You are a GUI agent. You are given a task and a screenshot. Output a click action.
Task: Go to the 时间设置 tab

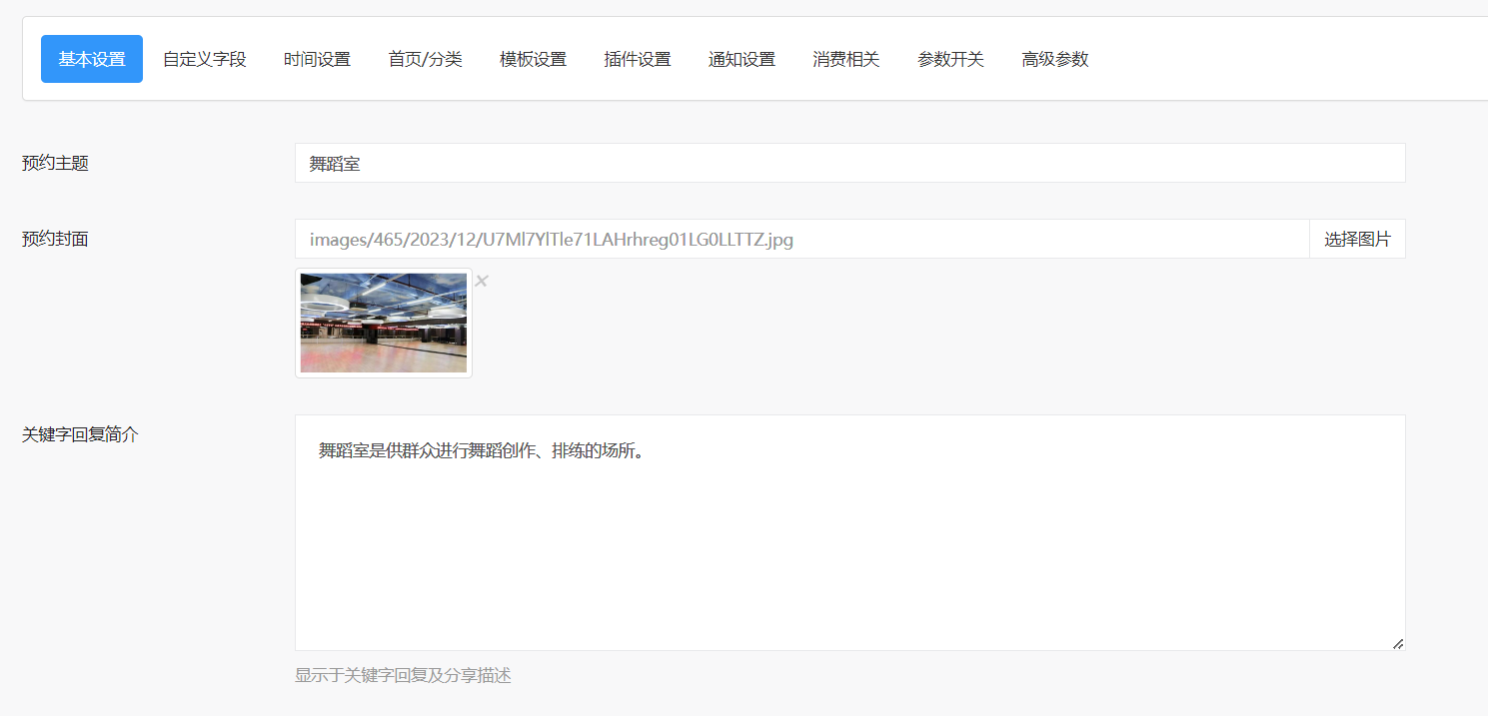[317, 59]
